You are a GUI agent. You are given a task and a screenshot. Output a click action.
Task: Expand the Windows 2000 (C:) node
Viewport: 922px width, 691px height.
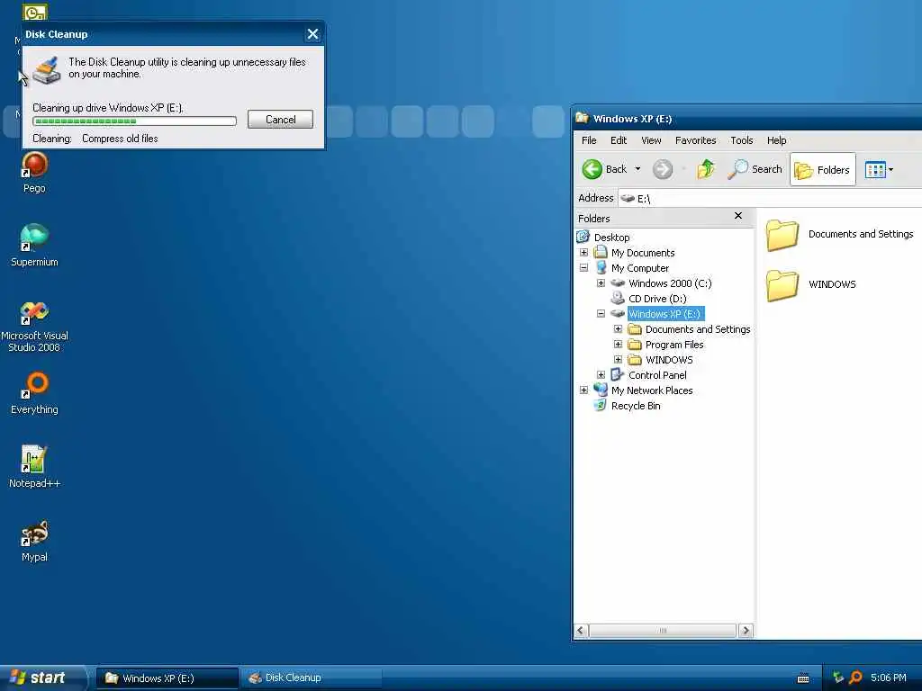pos(601,283)
